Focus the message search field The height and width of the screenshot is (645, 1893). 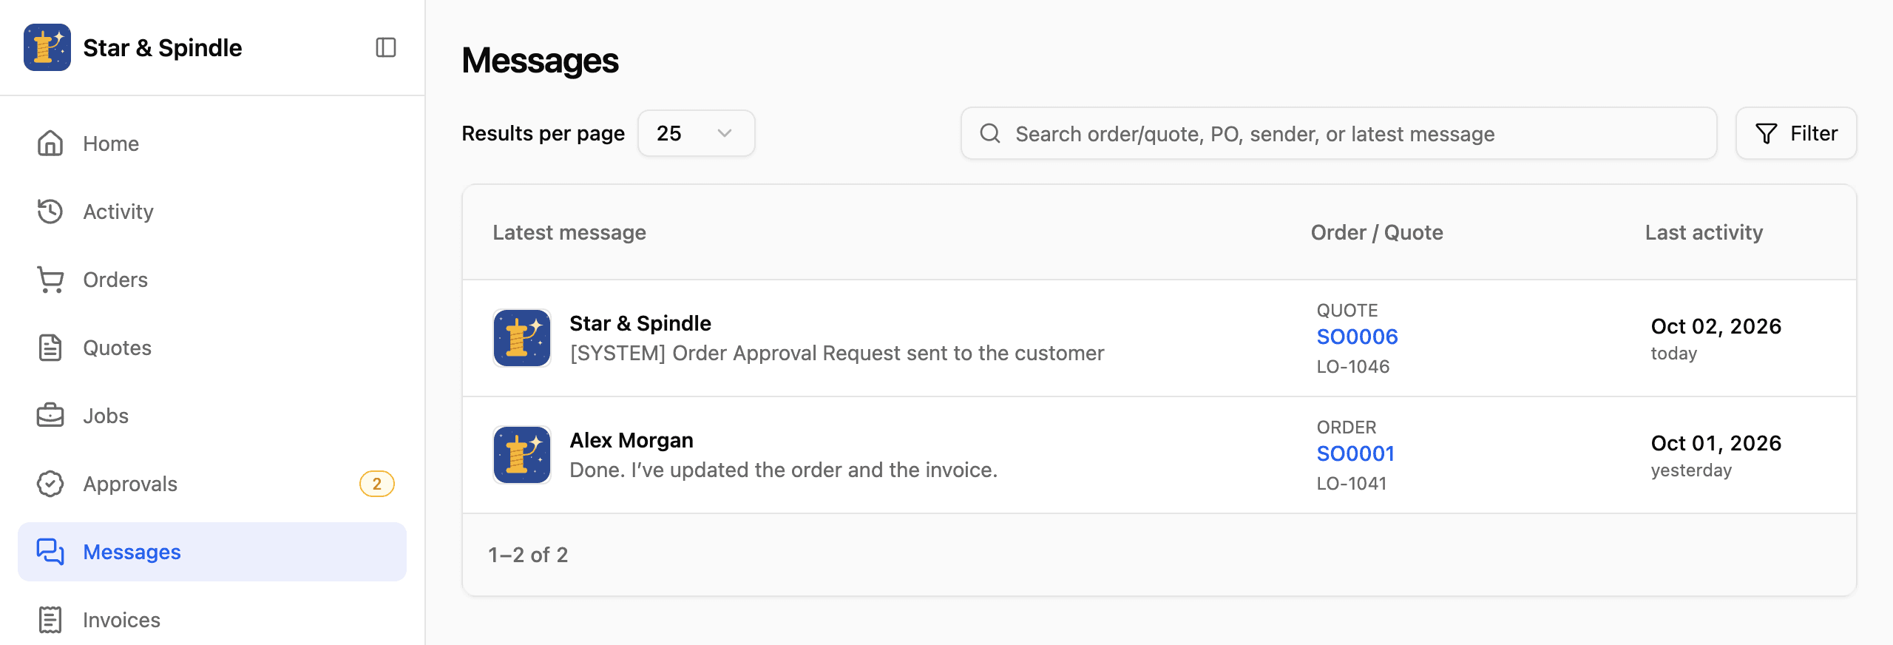[x=1338, y=133]
